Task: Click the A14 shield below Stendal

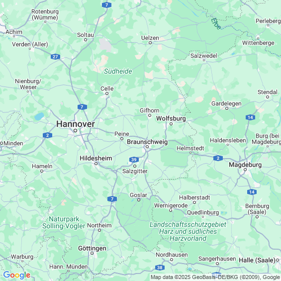Action: click(250, 117)
